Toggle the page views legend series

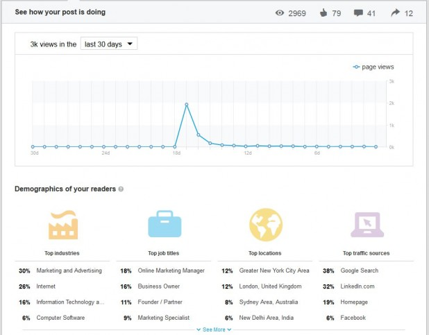(373, 67)
